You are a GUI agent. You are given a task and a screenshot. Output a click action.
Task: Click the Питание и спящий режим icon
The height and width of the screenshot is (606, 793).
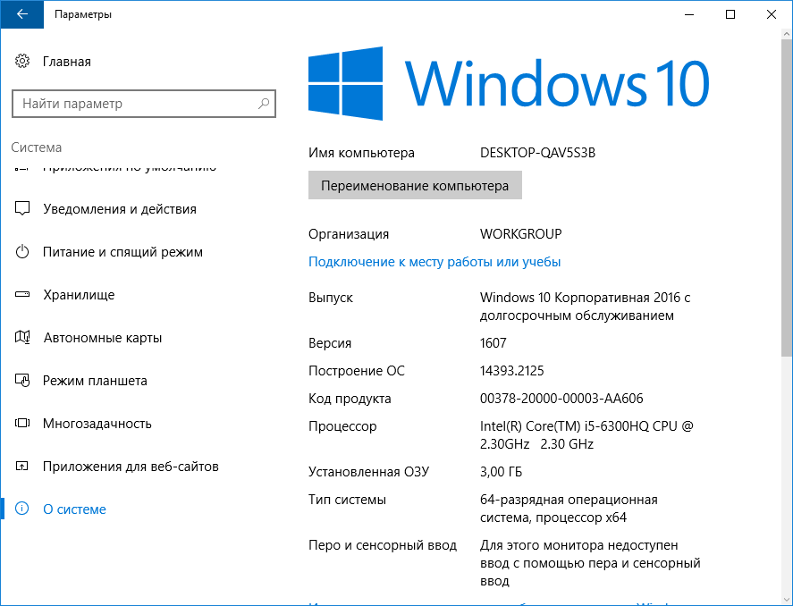click(23, 252)
